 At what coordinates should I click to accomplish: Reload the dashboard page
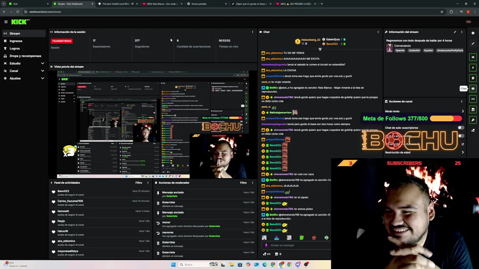18,12
